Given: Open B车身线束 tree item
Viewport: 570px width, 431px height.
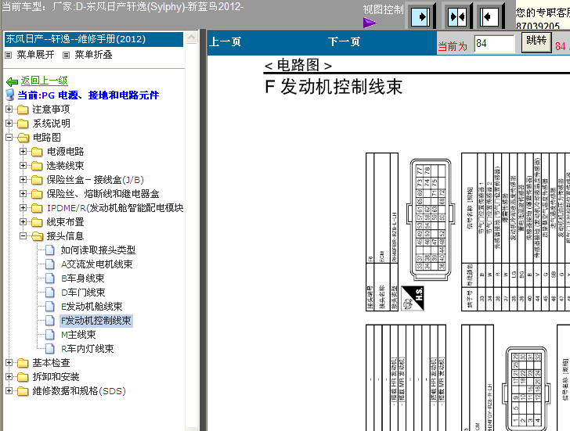Looking at the screenshot, I should pos(82,278).
